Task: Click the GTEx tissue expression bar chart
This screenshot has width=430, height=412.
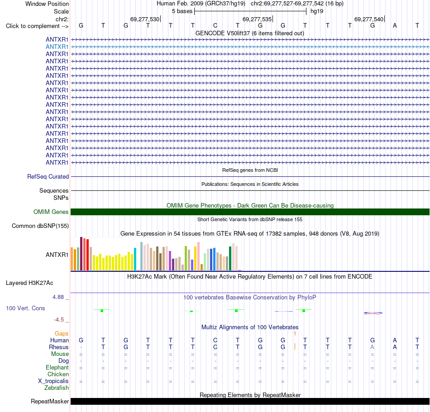Action: (156, 254)
